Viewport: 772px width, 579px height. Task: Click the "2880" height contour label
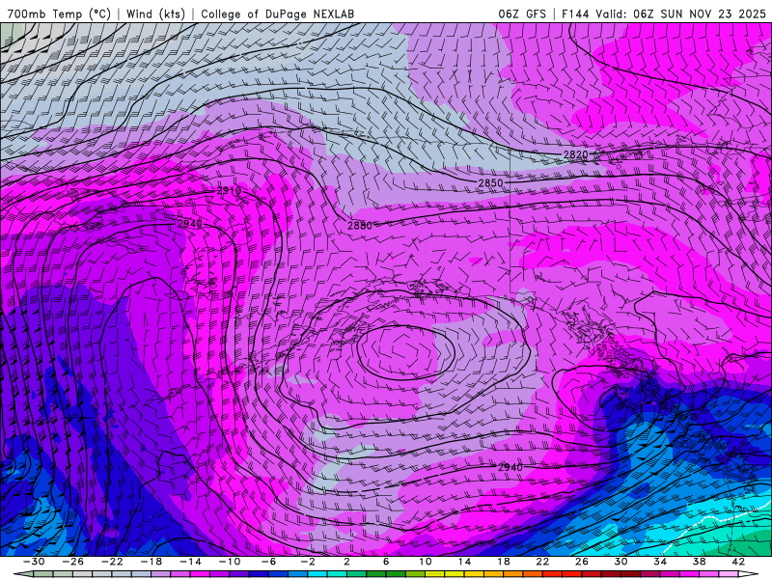click(360, 226)
